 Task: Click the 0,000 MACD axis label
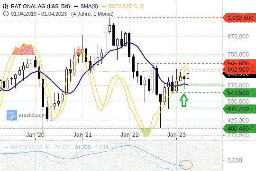click(235, 161)
